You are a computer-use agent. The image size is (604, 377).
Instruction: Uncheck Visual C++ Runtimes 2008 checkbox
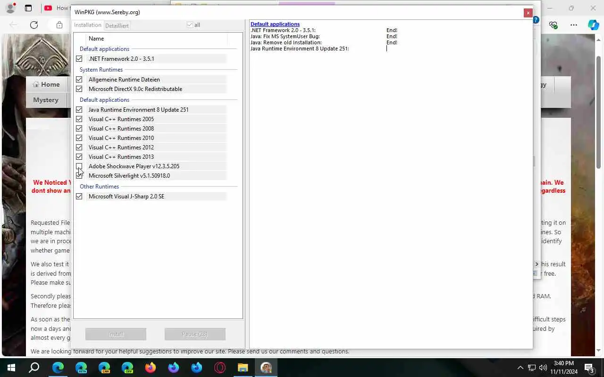[x=79, y=129]
